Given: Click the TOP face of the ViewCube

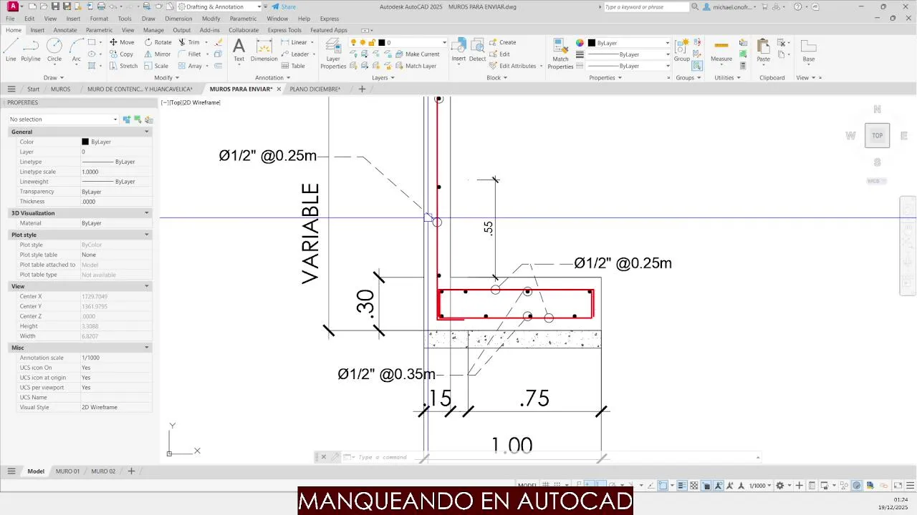Looking at the screenshot, I should click(x=877, y=135).
